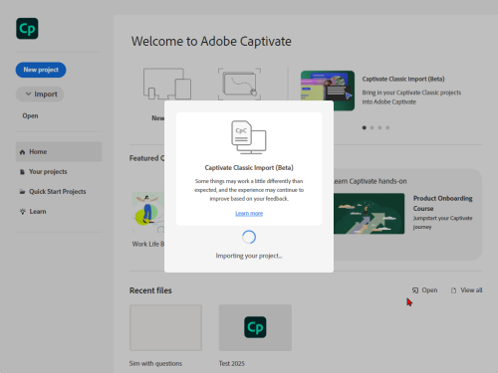The image size is (498, 373).
Task: Click Open in the left sidebar
Action: (30, 115)
